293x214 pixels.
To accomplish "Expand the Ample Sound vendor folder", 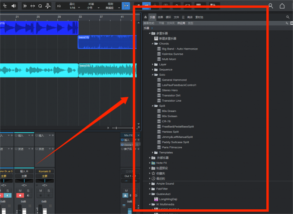I will [150, 183].
